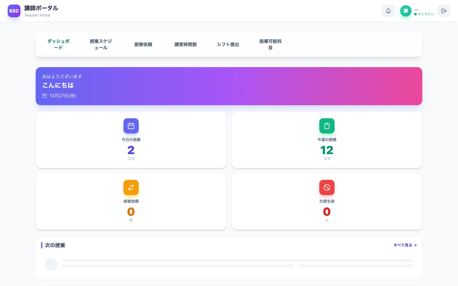Click the red prohibition icon for 欠席生徒
This screenshot has height=286, width=458.
coord(327,187)
